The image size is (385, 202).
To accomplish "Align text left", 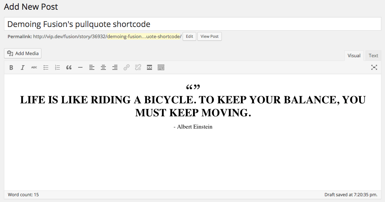I will point(92,67).
